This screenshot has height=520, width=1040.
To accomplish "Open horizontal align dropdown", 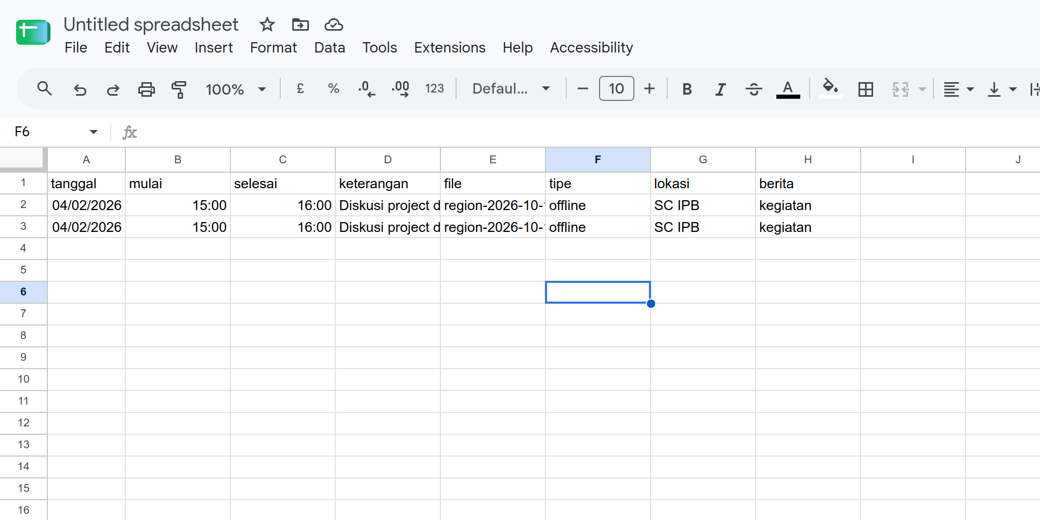I will 958,89.
